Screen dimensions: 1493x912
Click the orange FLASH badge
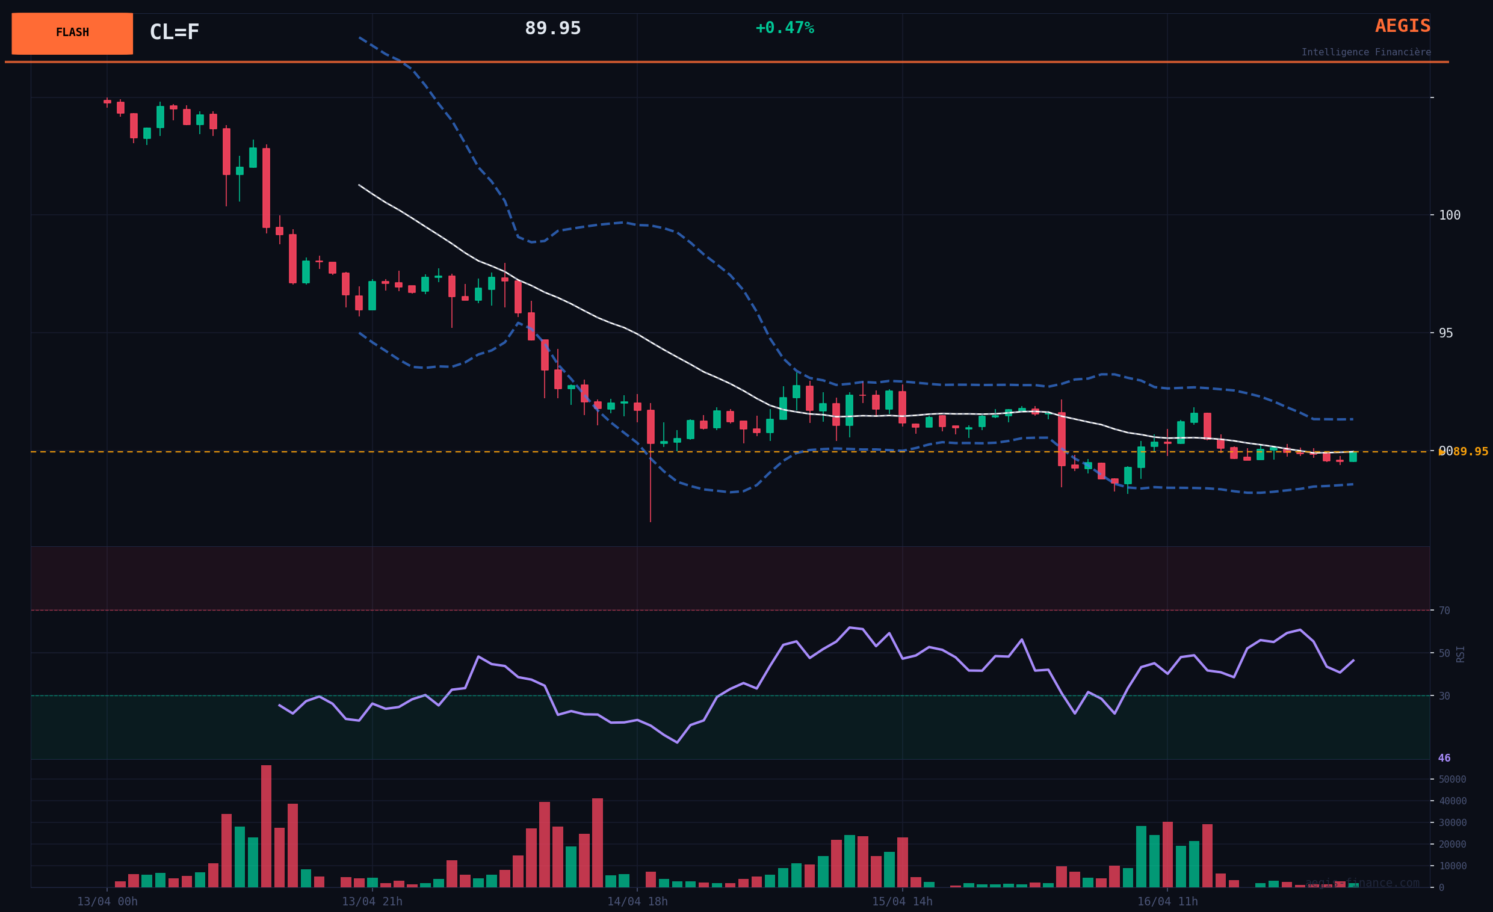click(x=72, y=33)
